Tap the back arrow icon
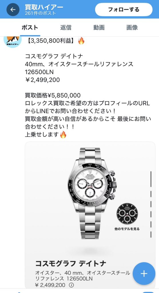Viewport: 159px width, 293px height. [x=13, y=9]
